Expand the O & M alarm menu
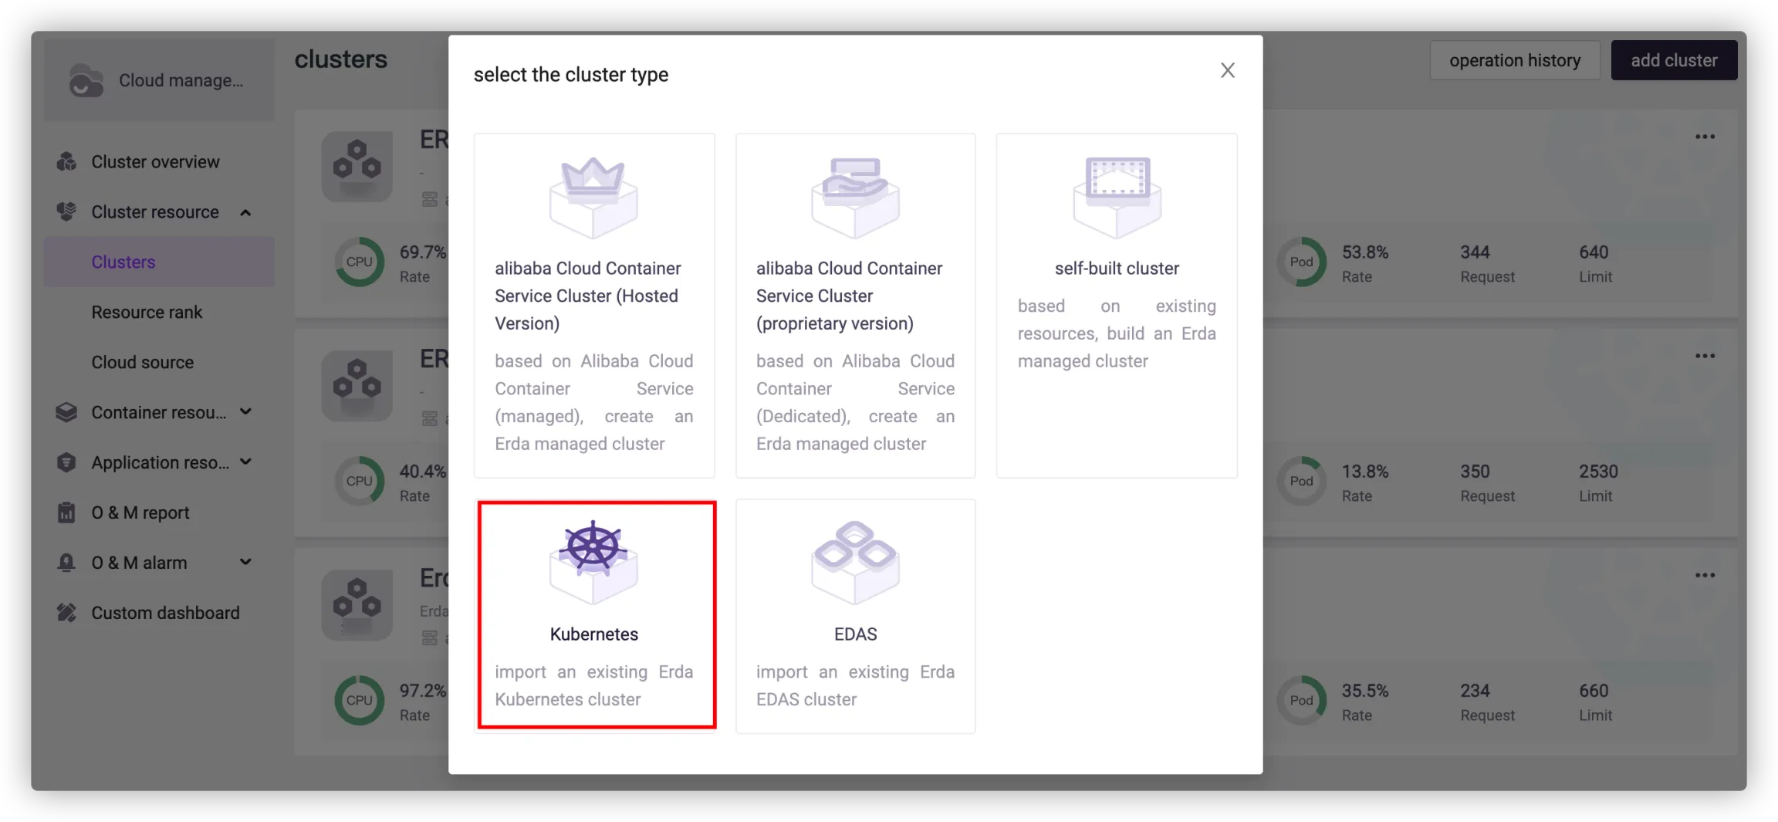This screenshot has width=1778, height=822. point(245,563)
